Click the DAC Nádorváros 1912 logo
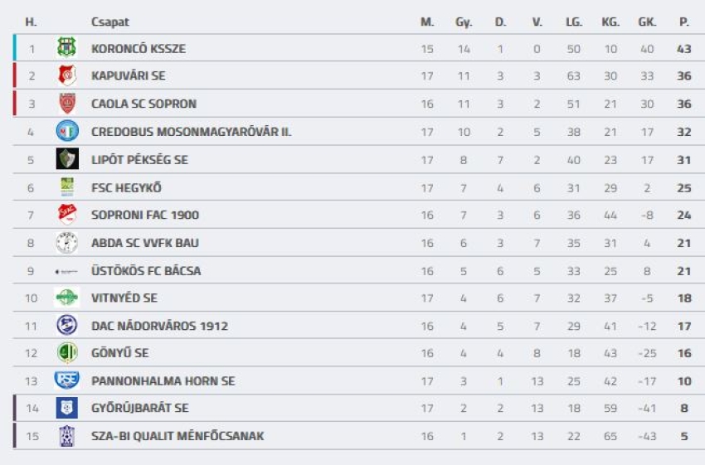The height and width of the screenshot is (465, 705). click(x=66, y=326)
